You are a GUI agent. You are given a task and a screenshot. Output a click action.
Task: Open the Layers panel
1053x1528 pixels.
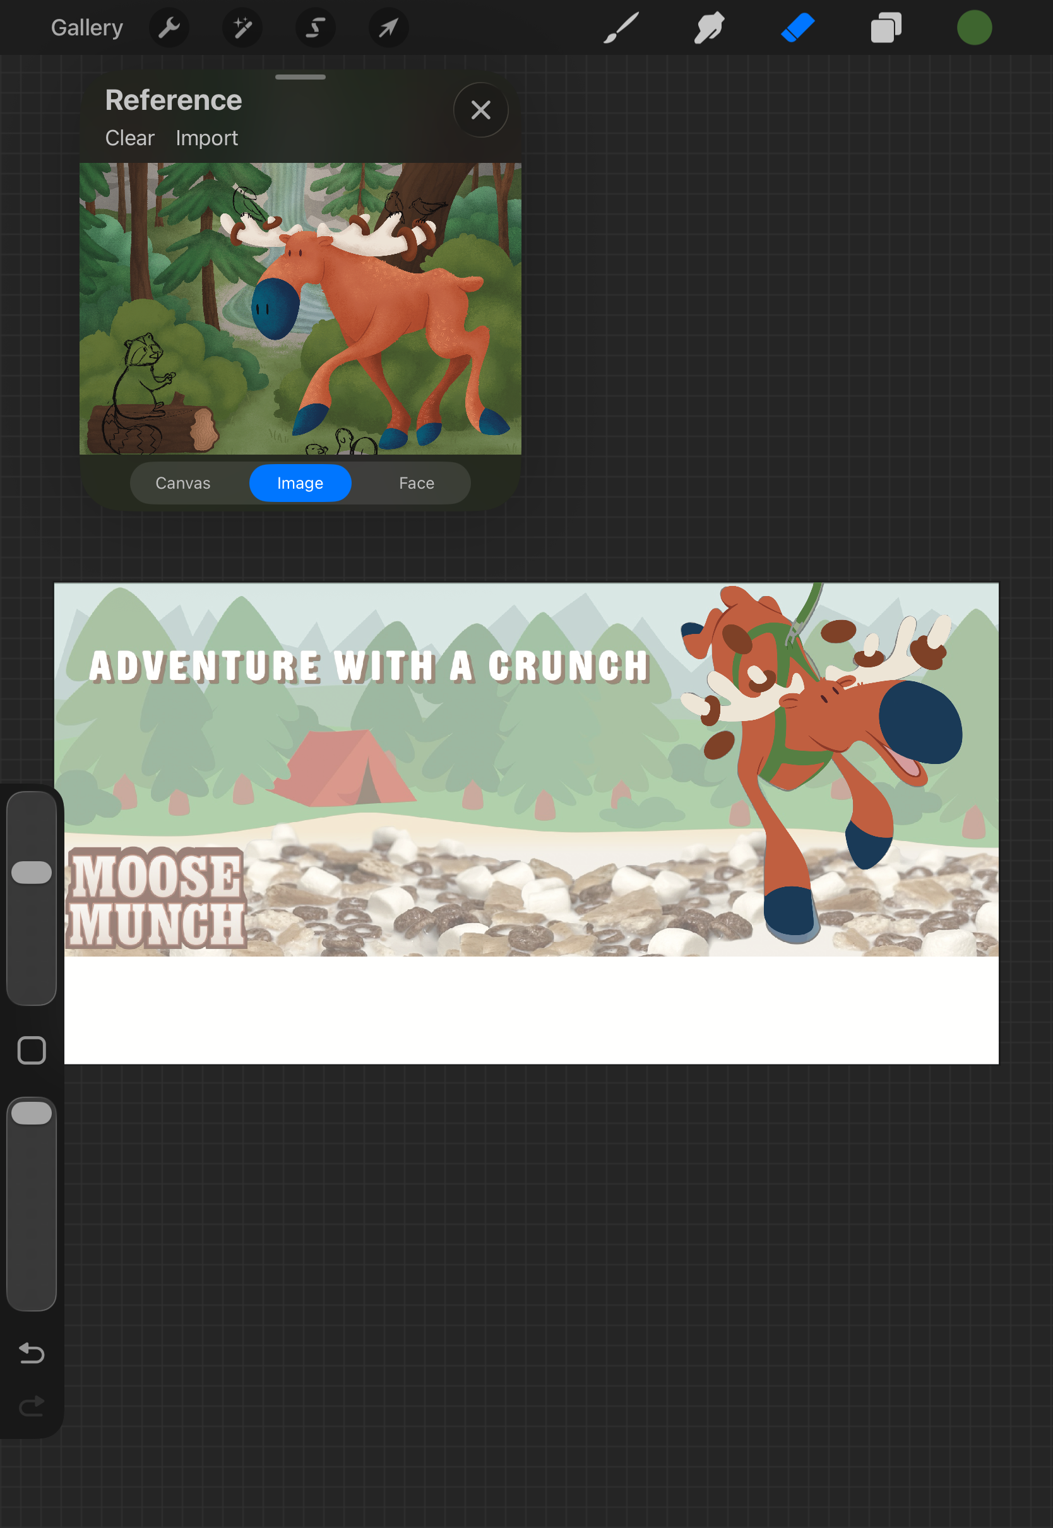click(886, 28)
